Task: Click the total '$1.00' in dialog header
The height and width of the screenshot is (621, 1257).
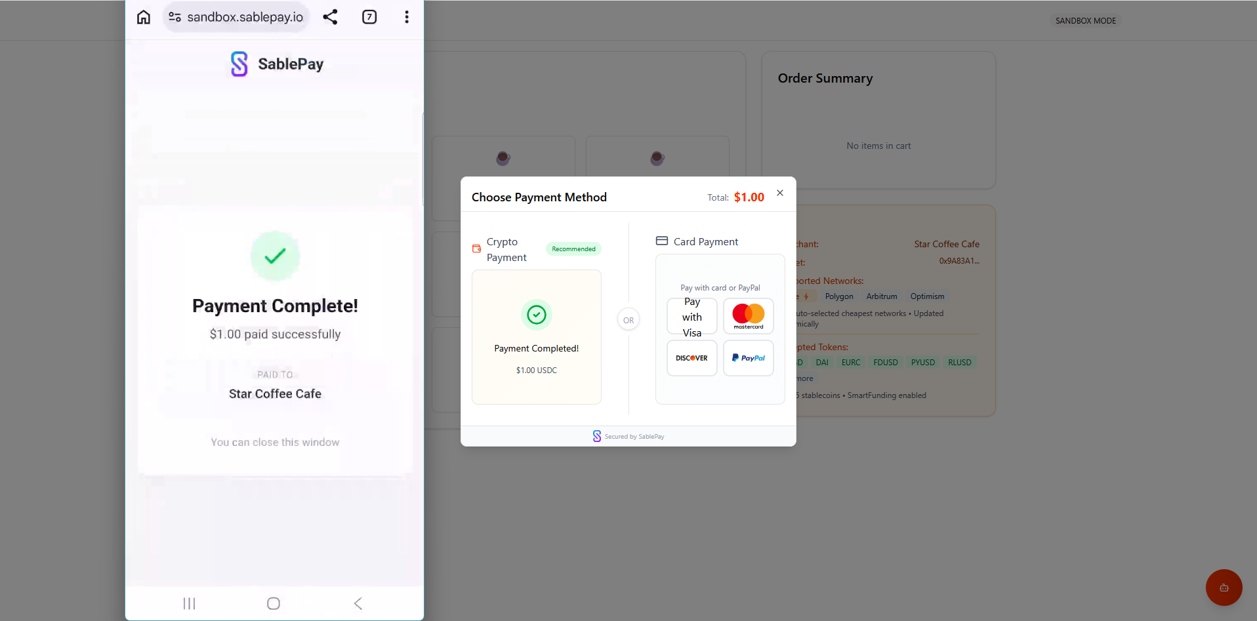Action: pyautogui.click(x=749, y=197)
